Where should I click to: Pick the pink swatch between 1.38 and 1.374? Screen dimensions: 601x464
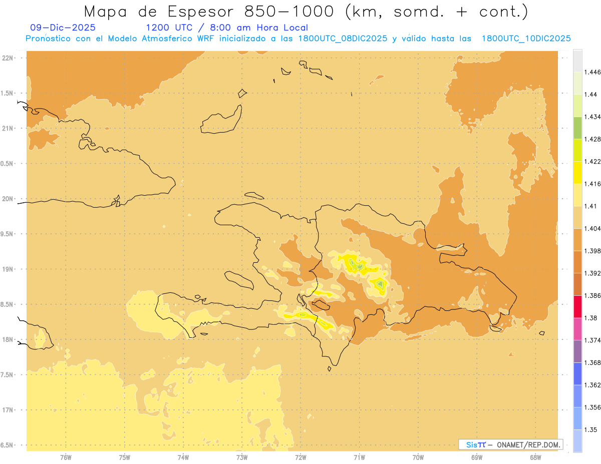point(577,329)
